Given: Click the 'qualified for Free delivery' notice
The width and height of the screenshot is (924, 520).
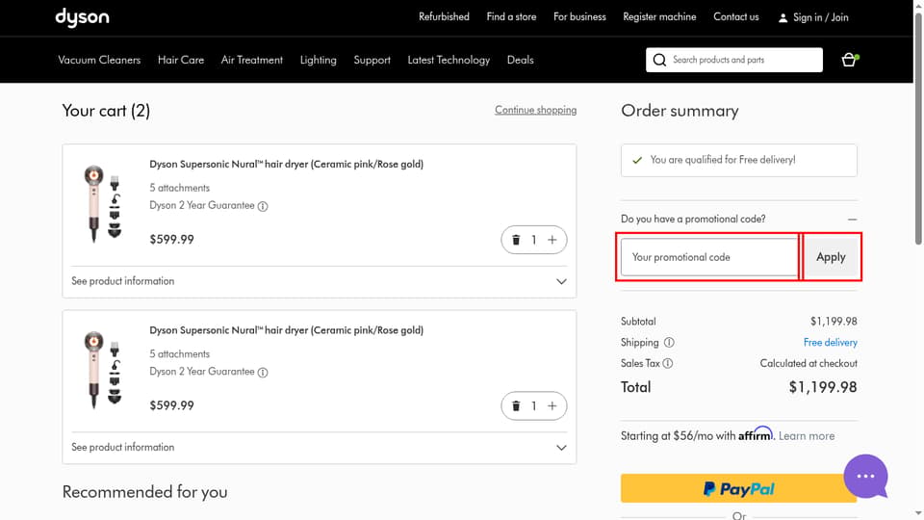Looking at the screenshot, I should 739,161.
